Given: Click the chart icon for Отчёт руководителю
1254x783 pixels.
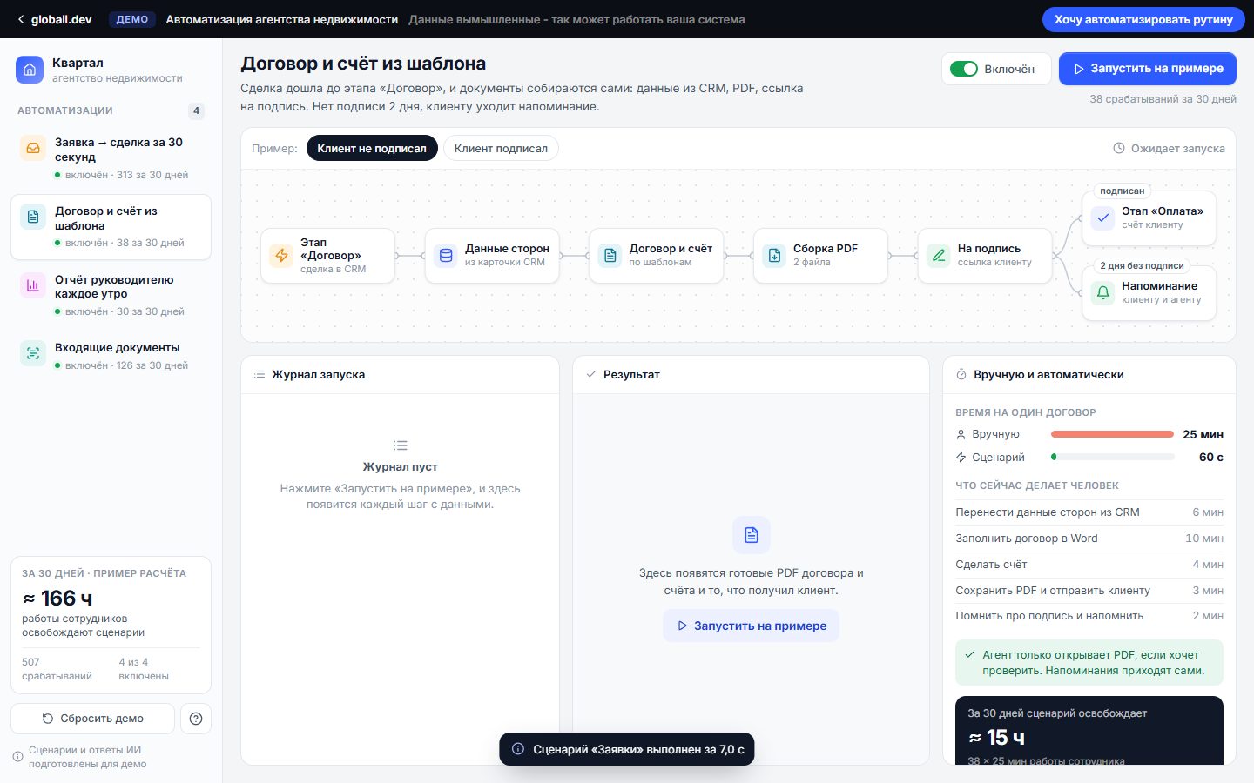Looking at the screenshot, I should 33,285.
